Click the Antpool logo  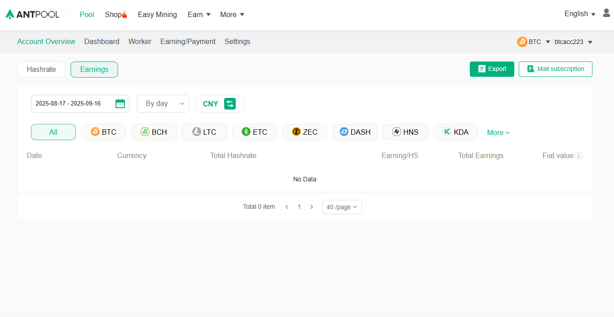[x=32, y=14]
